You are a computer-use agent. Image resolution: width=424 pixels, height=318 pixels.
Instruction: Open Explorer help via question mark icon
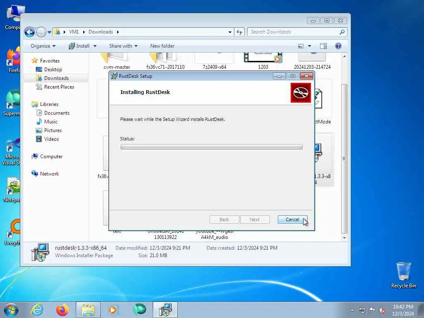tap(338, 46)
